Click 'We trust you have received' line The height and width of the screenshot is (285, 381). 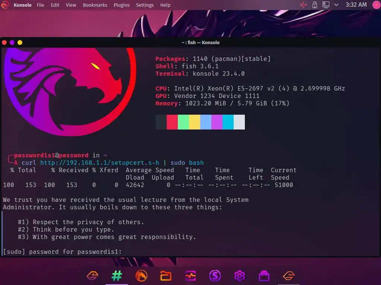(x=126, y=200)
